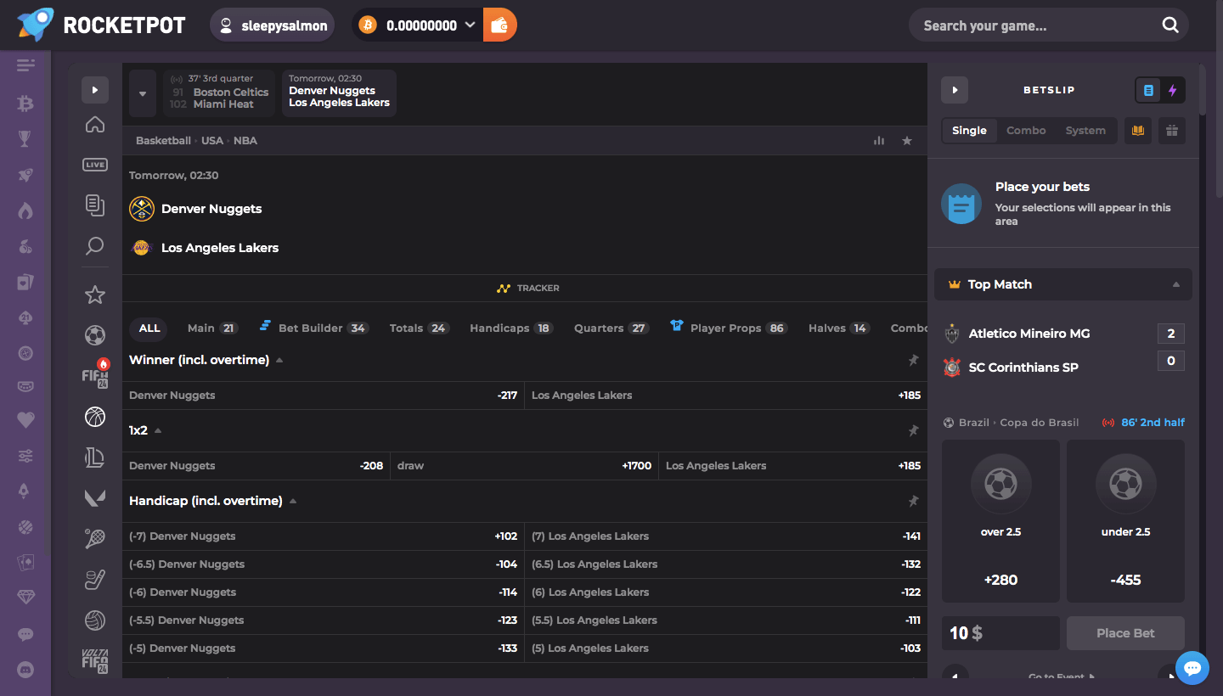Open the Discord icon in the purple sidebar
Image resolution: width=1223 pixels, height=696 pixels.
[25, 670]
